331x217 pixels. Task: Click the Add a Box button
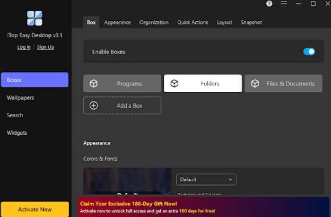(122, 105)
